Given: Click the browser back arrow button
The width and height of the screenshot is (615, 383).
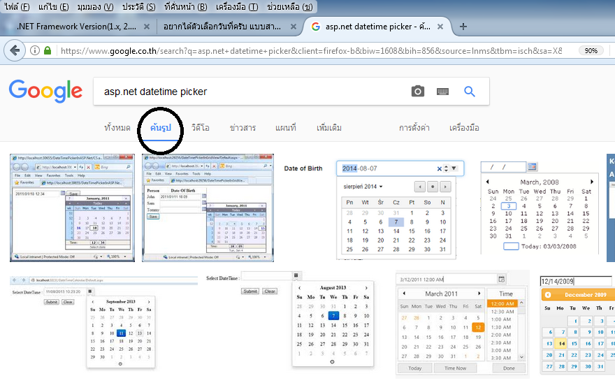Looking at the screenshot, I should pyautogui.click(x=15, y=50).
